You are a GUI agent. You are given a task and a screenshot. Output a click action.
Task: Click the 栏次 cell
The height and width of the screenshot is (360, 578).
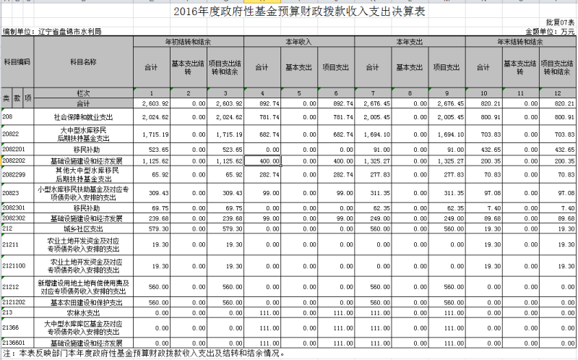tap(83, 93)
